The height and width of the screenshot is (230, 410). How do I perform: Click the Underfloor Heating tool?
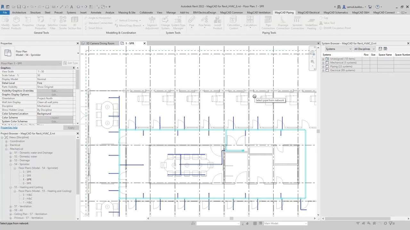(311, 23)
